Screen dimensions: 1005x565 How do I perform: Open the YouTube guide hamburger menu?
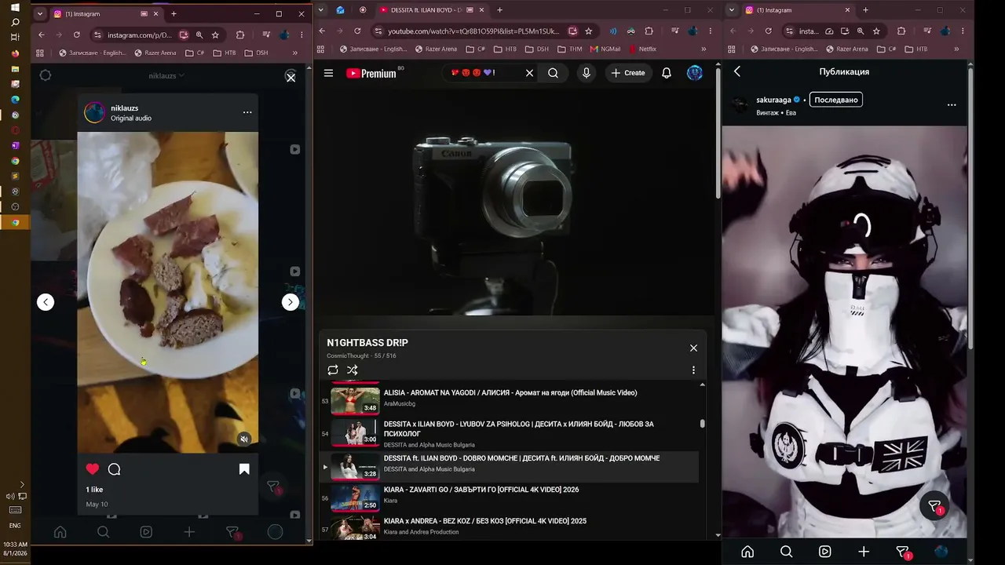tap(328, 73)
